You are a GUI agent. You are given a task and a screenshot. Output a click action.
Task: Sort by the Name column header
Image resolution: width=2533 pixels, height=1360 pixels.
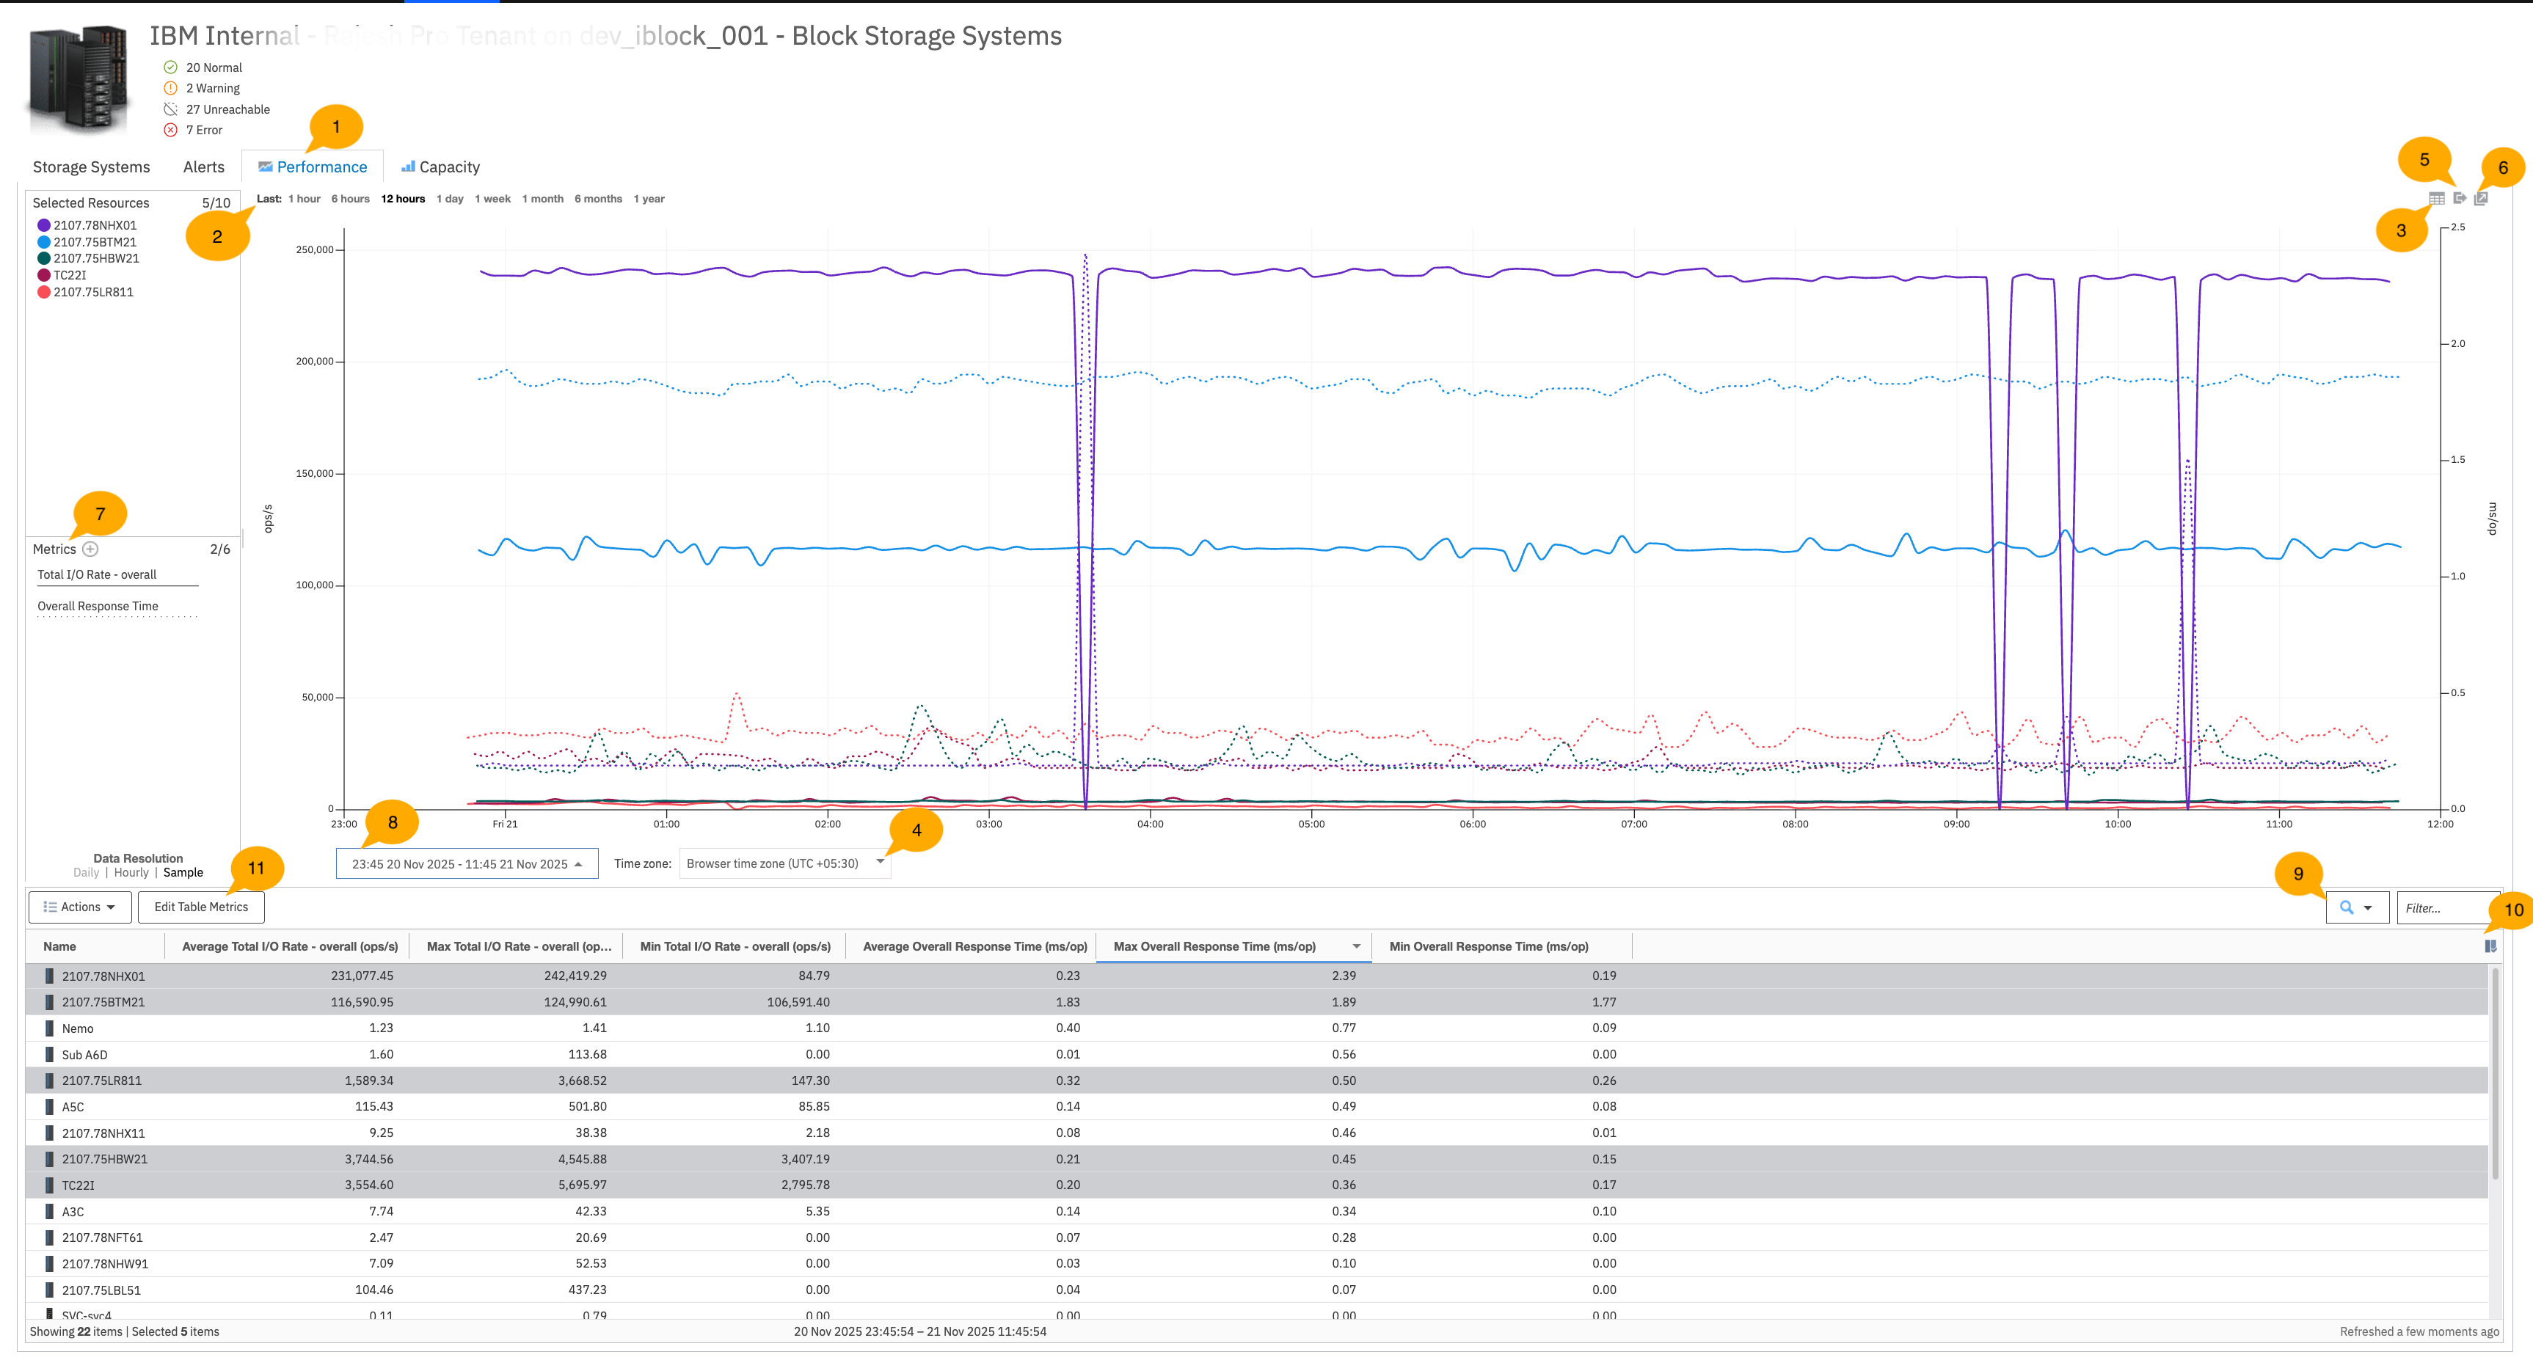tap(60, 946)
